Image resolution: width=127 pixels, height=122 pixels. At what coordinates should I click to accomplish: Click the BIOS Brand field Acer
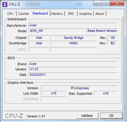point(73,64)
